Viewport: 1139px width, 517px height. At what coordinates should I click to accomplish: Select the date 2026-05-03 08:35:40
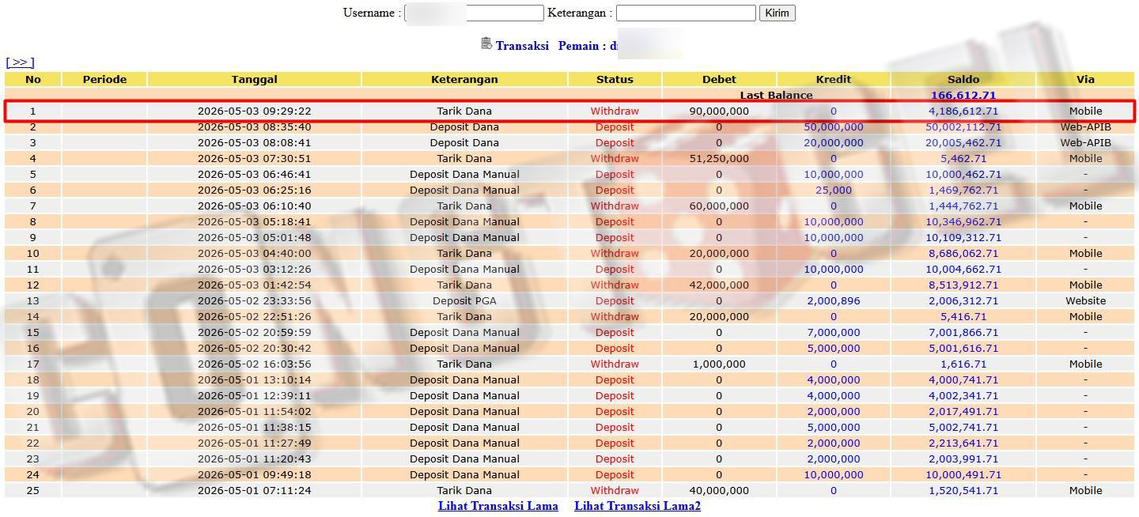254,126
